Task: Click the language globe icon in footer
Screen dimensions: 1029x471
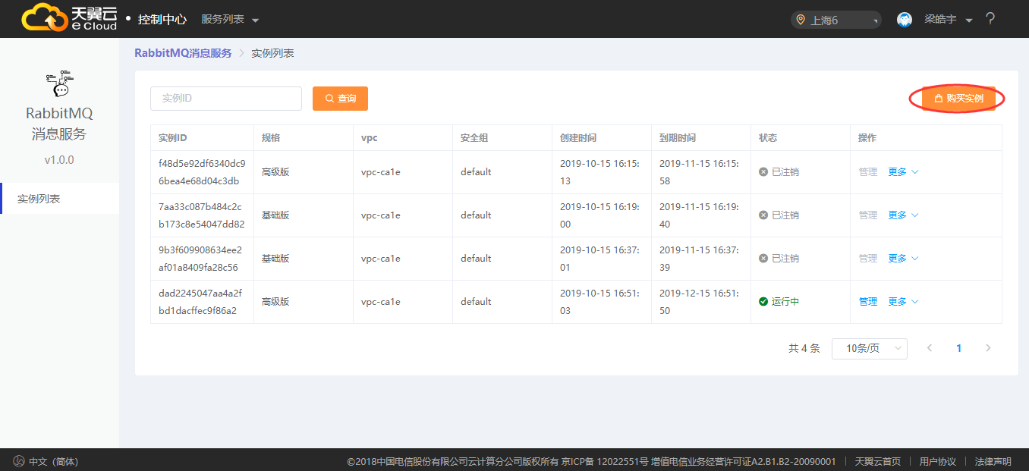Action: [x=18, y=461]
